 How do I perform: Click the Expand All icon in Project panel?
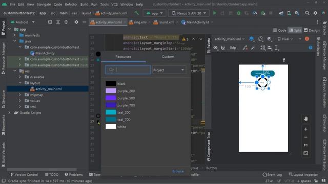coord(58,22)
